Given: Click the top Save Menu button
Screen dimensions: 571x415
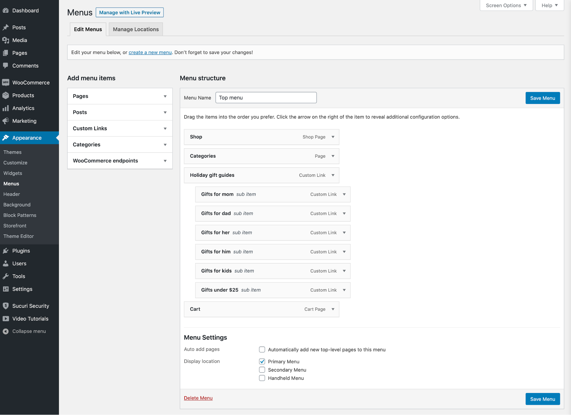Looking at the screenshot, I should click(542, 98).
